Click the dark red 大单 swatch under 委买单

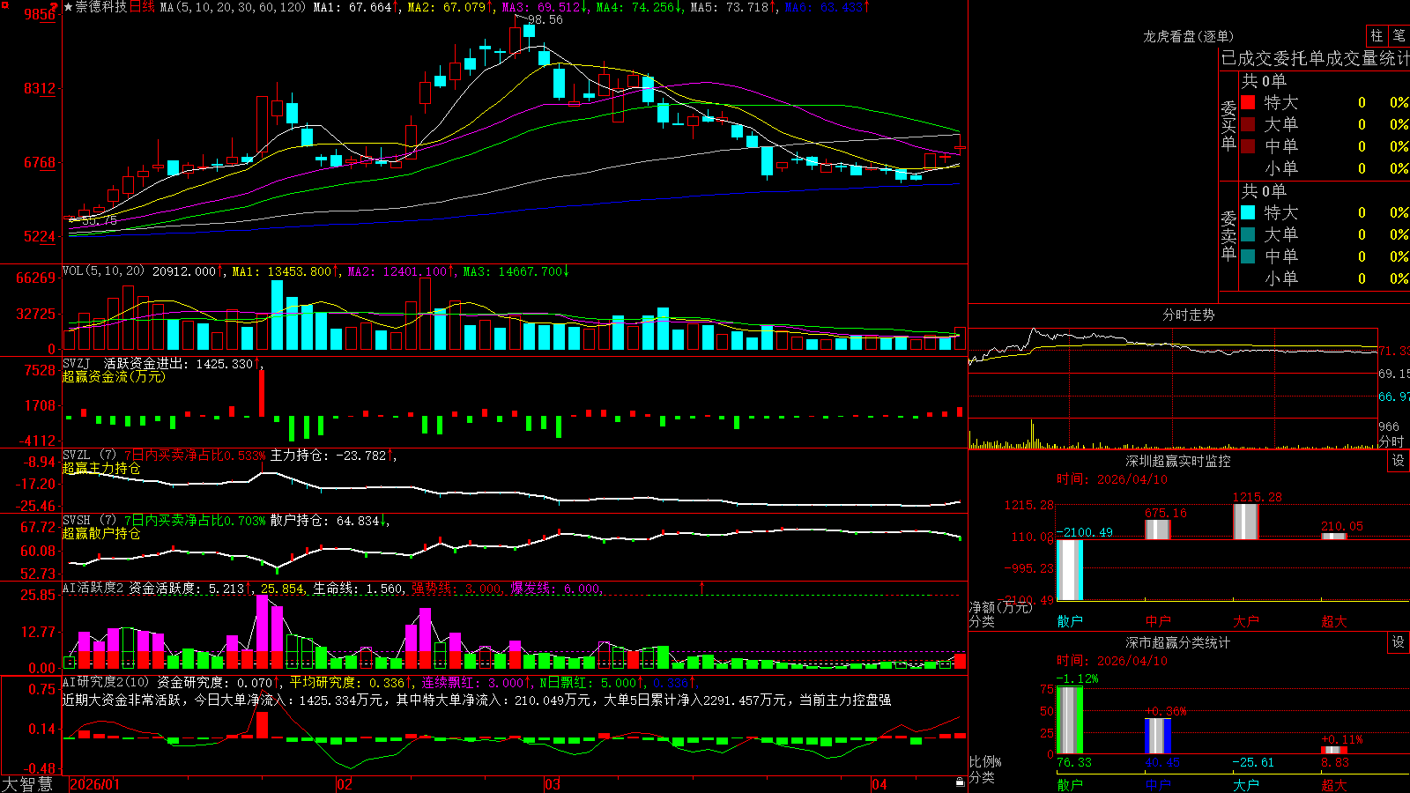pos(1248,124)
